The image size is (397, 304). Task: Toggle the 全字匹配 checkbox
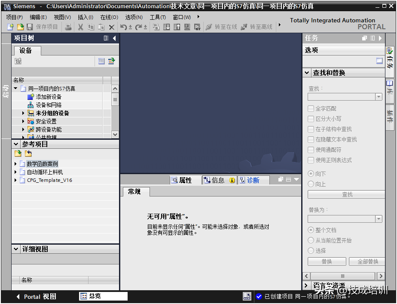[311, 109]
